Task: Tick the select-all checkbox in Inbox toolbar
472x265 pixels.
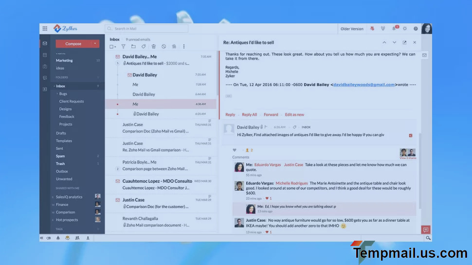Action: [x=111, y=47]
